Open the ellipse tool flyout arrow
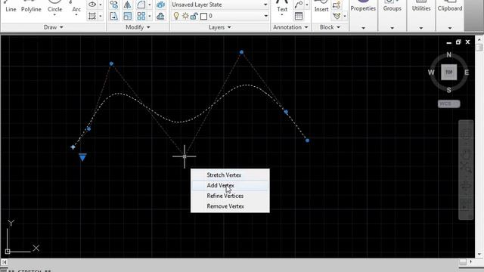484x272 pixels. click(x=101, y=5)
